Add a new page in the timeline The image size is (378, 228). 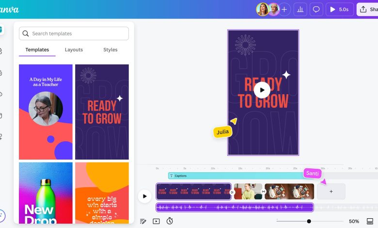(331, 191)
